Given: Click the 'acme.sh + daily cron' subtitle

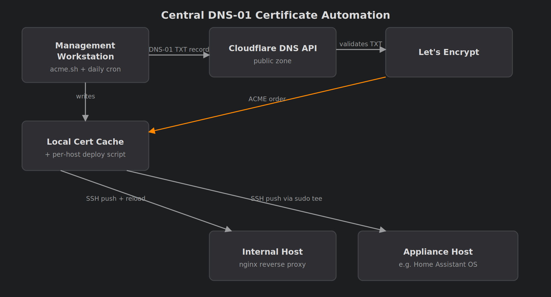Looking at the screenshot, I should click(x=85, y=69).
